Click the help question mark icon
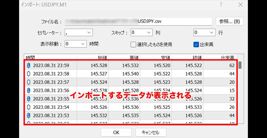This screenshot has width=267, height=138. [x=221, y=5]
